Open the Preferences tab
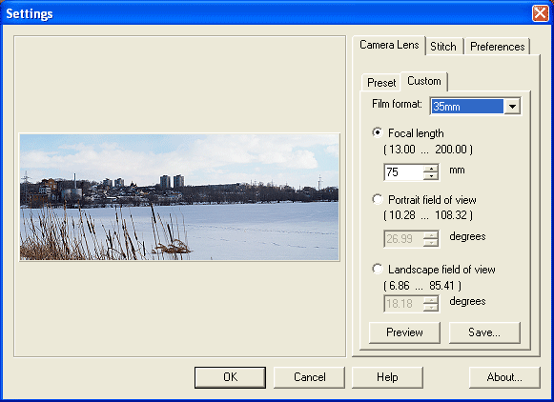Image resolution: width=554 pixels, height=402 pixels. tap(497, 47)
